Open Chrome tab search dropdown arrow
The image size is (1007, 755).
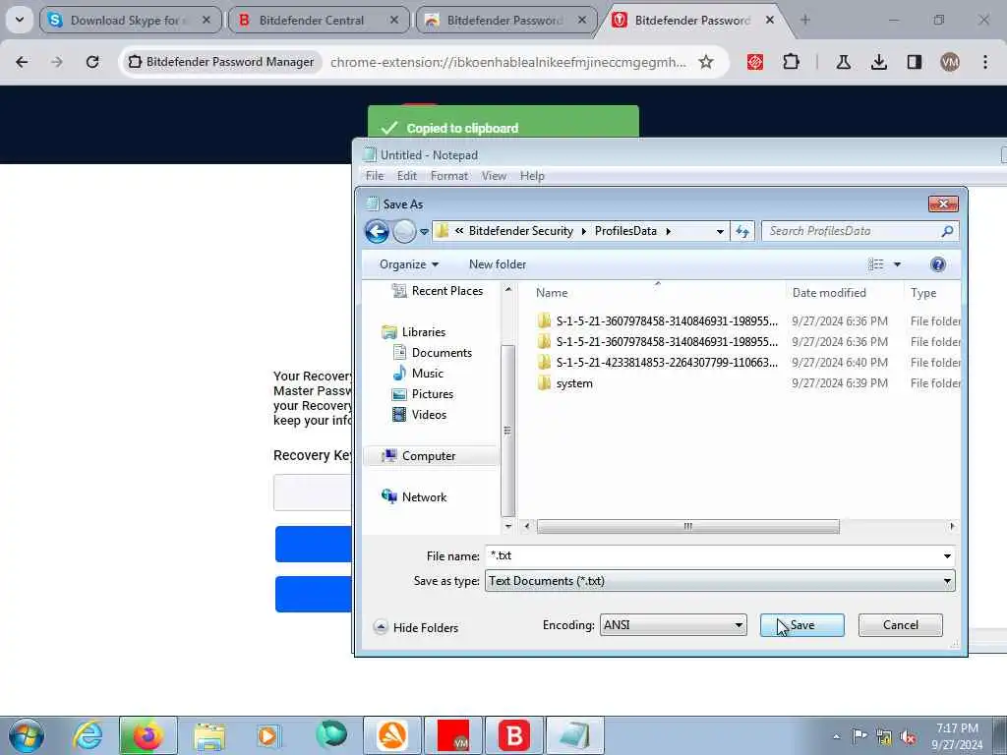(x=20, y=20)
